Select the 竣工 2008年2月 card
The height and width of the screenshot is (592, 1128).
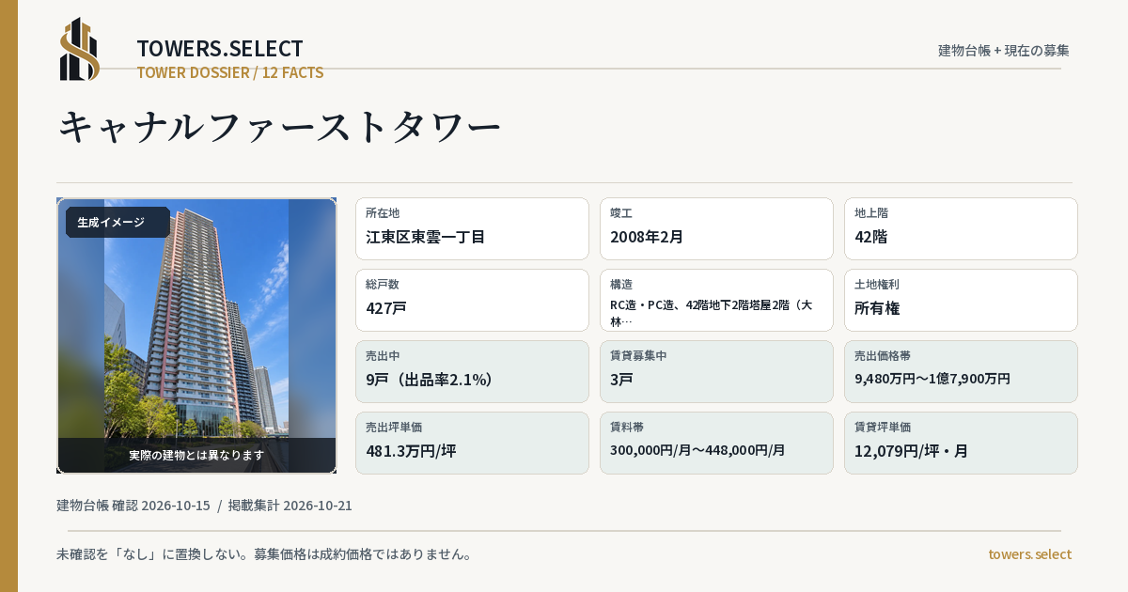[716, 228]
